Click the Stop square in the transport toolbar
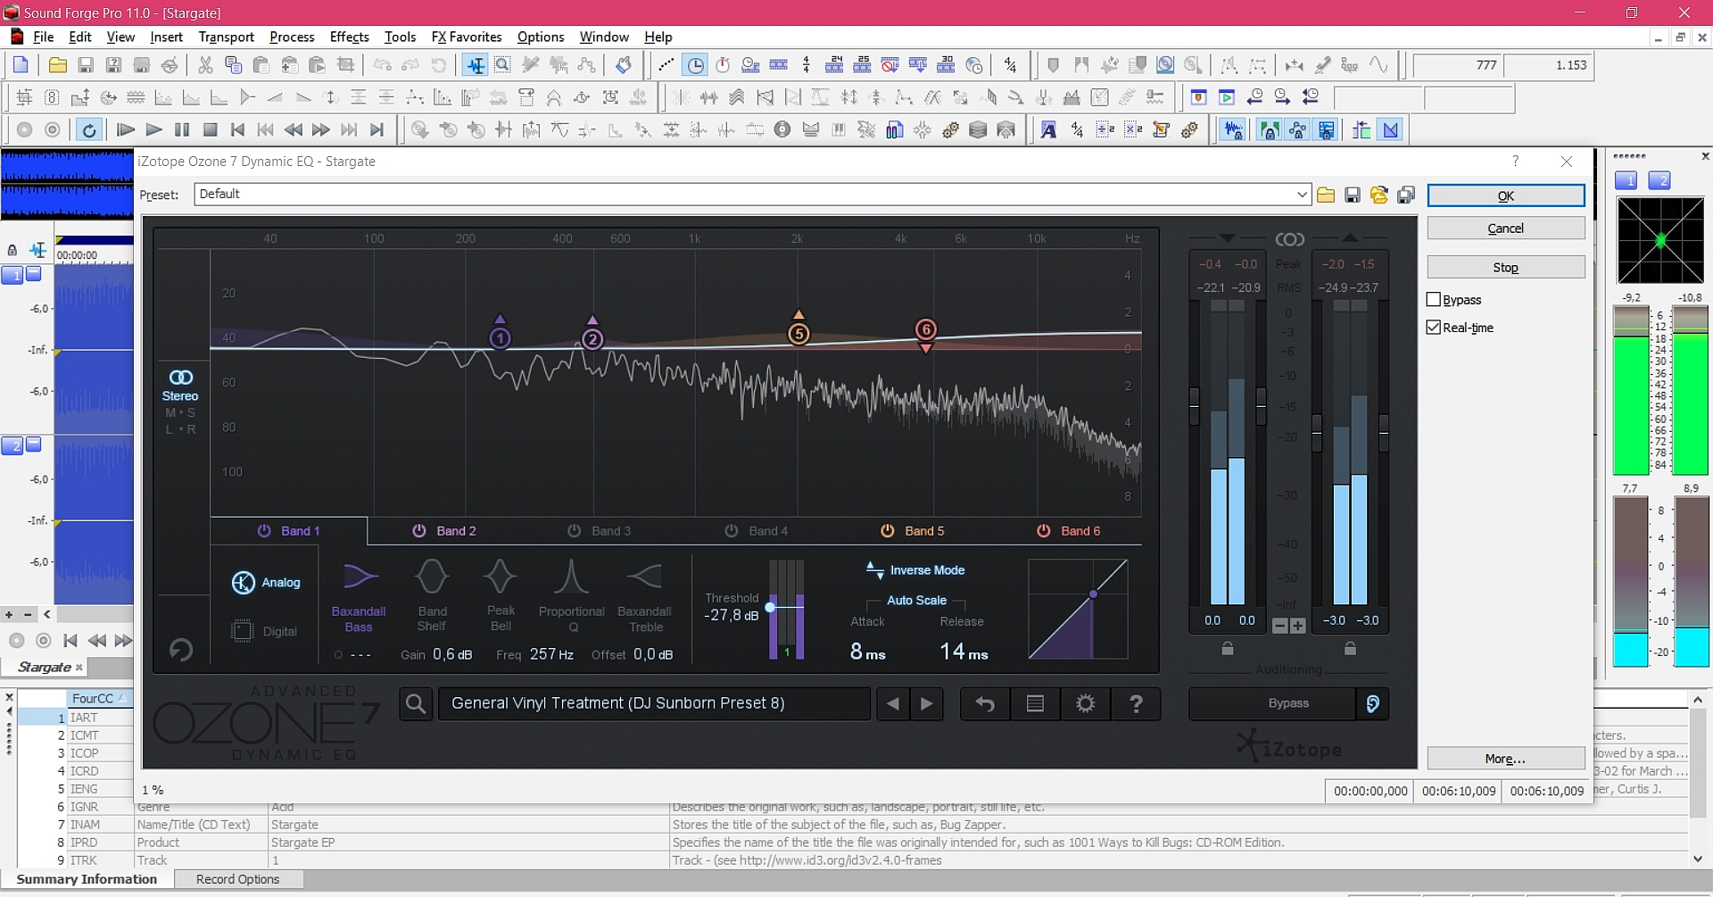The image size is (1713, 897). point(211,130)
